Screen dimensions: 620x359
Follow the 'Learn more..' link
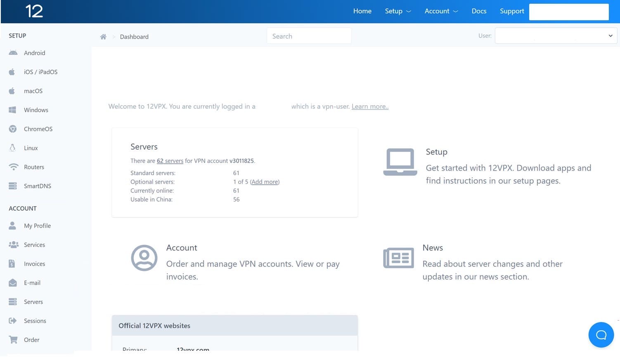coord(370,107)
